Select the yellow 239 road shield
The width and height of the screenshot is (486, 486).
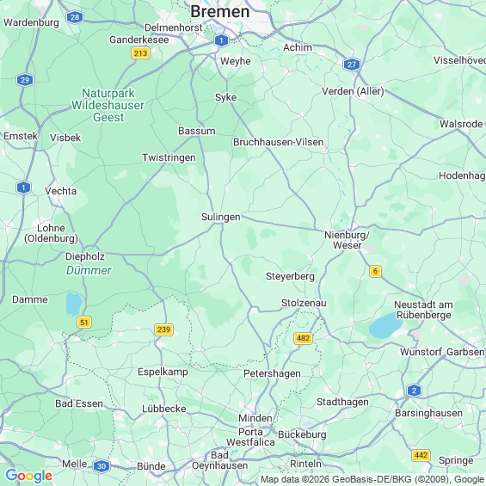click(163, 329)
